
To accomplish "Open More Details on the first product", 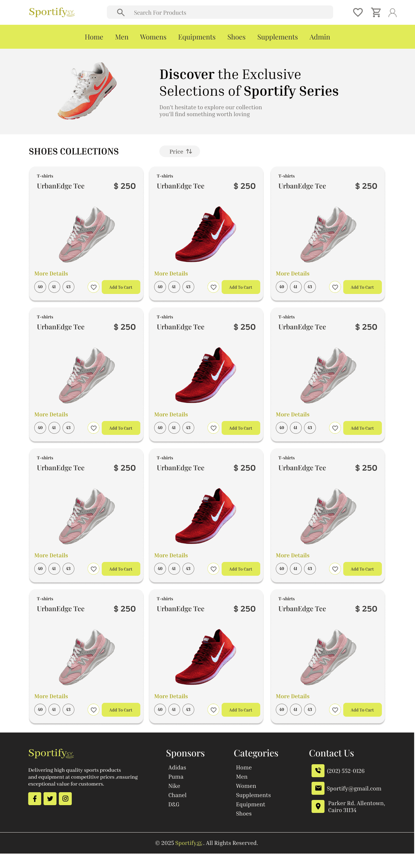I will point(51,274).
